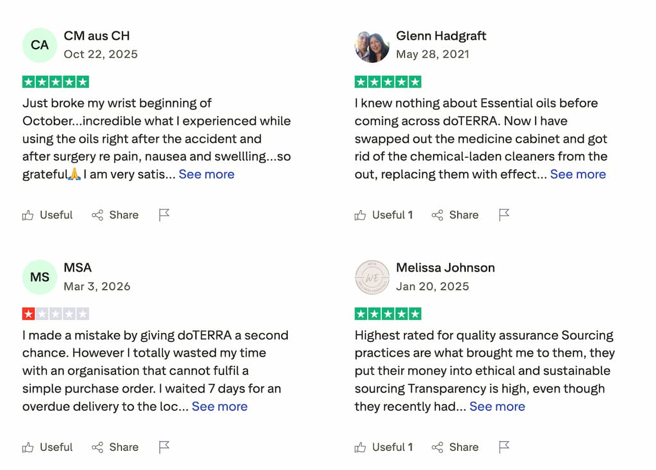Image resolution: width=656 pixels, height=470 pixels.
Task: Click the five-star rating on Melissa Johnson's review
Action: tap(388, 314)
